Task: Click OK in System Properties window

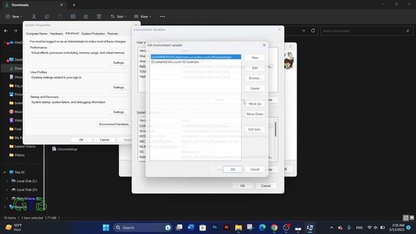Action: (81, 140)
